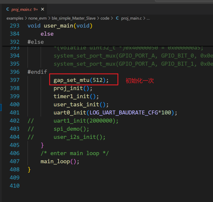Open the 'code' breadcrumb folder
Image resolution: width=213 pixels, height=202 pixels.
[105, 18]
